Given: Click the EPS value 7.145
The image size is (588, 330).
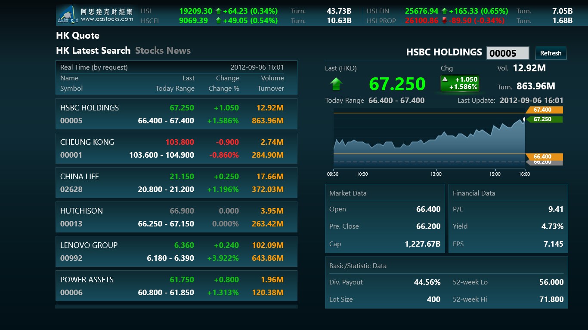Looking at the screenshot, I should coord(554,244).
